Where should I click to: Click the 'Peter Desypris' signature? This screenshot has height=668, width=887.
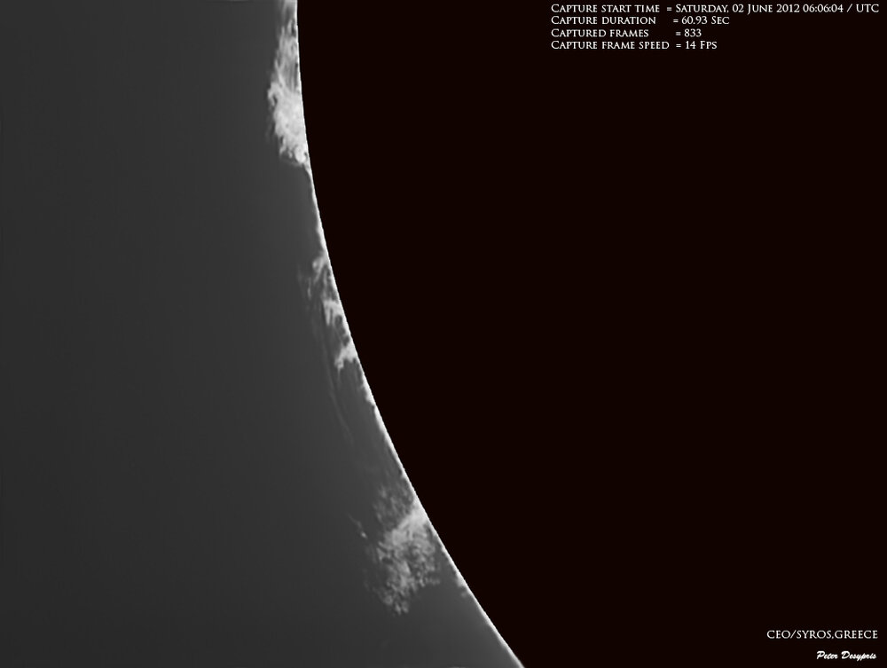pyautogui.click(x=847, y=656)
